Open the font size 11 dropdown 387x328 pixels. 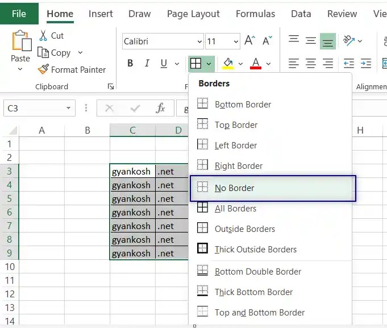(x=236, y=41)
